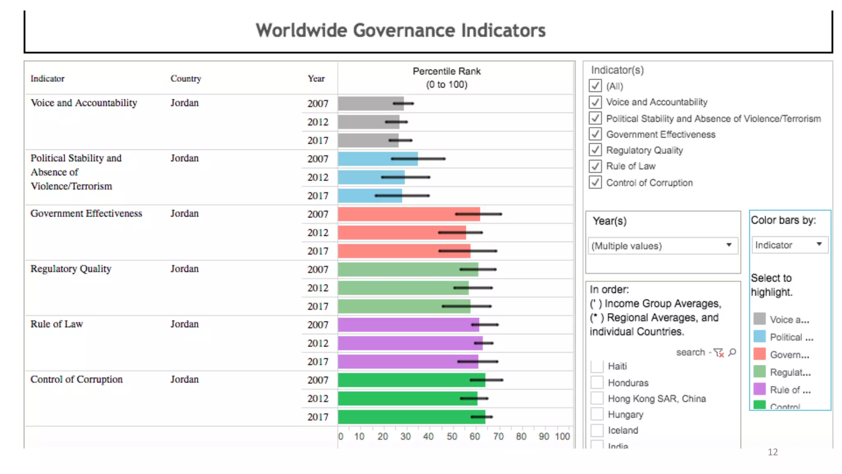Uncheck the (All) indicators checkbox
The height and width of the screenshot is (474, 842).
click(595, 86)
